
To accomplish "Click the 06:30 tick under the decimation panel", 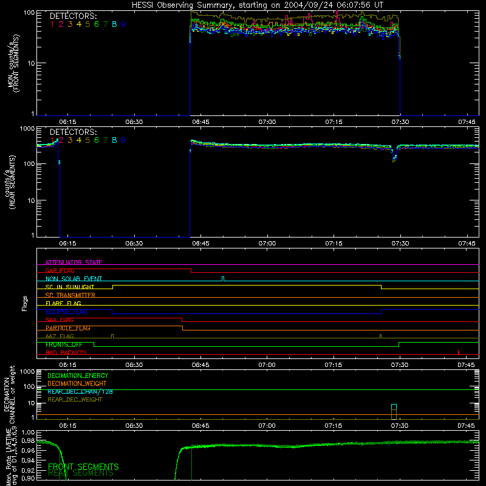I will pos(134,426).
